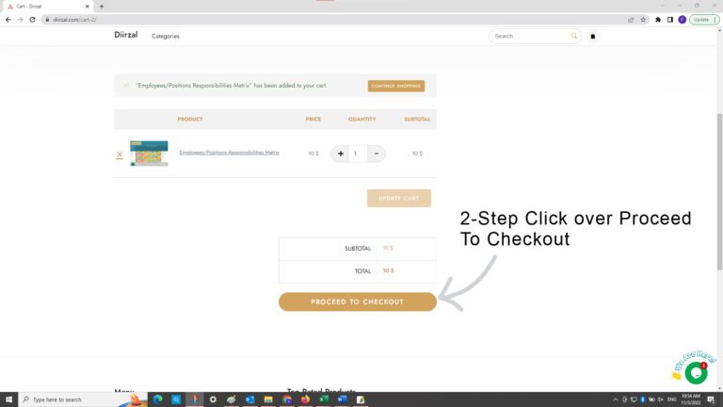Open the Responsibilities Matrix product thumbnail
This screenshot has width=723, height=407.
coord(149,154)
